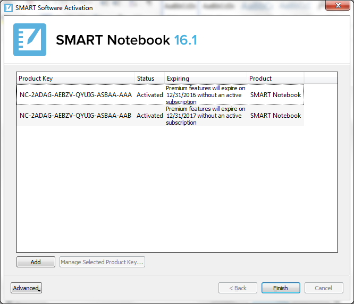This screenshot has height=304, width=354.
Task: Click the Add button
Action: click(x=36, y=262)
